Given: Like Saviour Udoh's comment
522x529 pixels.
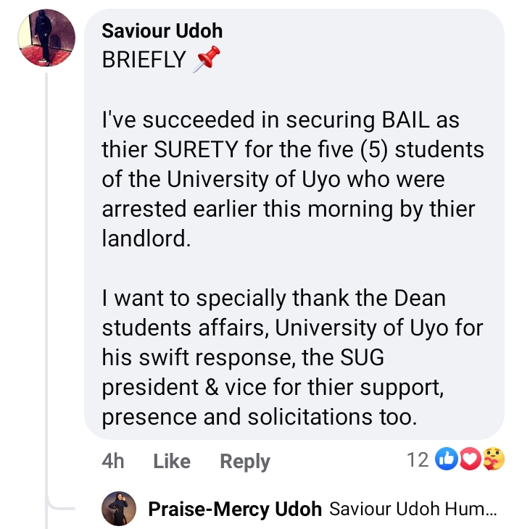Looking at the screenshot, I should pos(172,462).
